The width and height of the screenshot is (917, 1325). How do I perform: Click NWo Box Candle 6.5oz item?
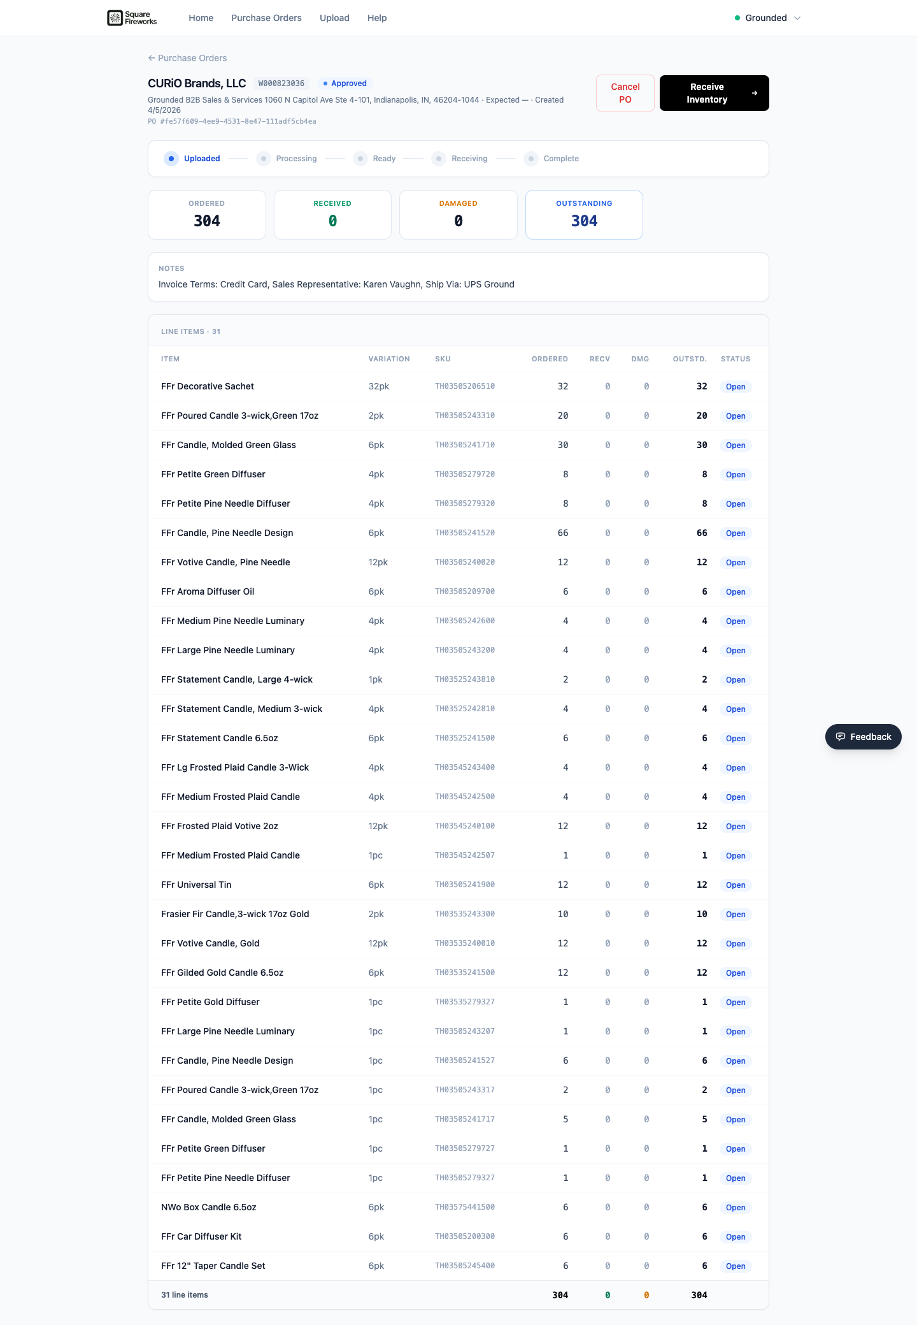coord(209,1207)
